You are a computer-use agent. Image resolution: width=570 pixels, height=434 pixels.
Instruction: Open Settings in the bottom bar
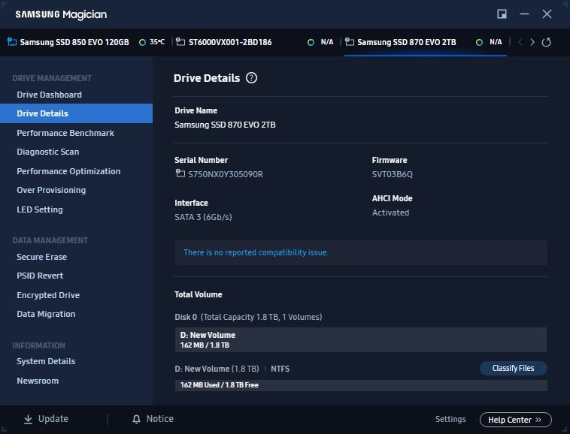tap(450, 419)
